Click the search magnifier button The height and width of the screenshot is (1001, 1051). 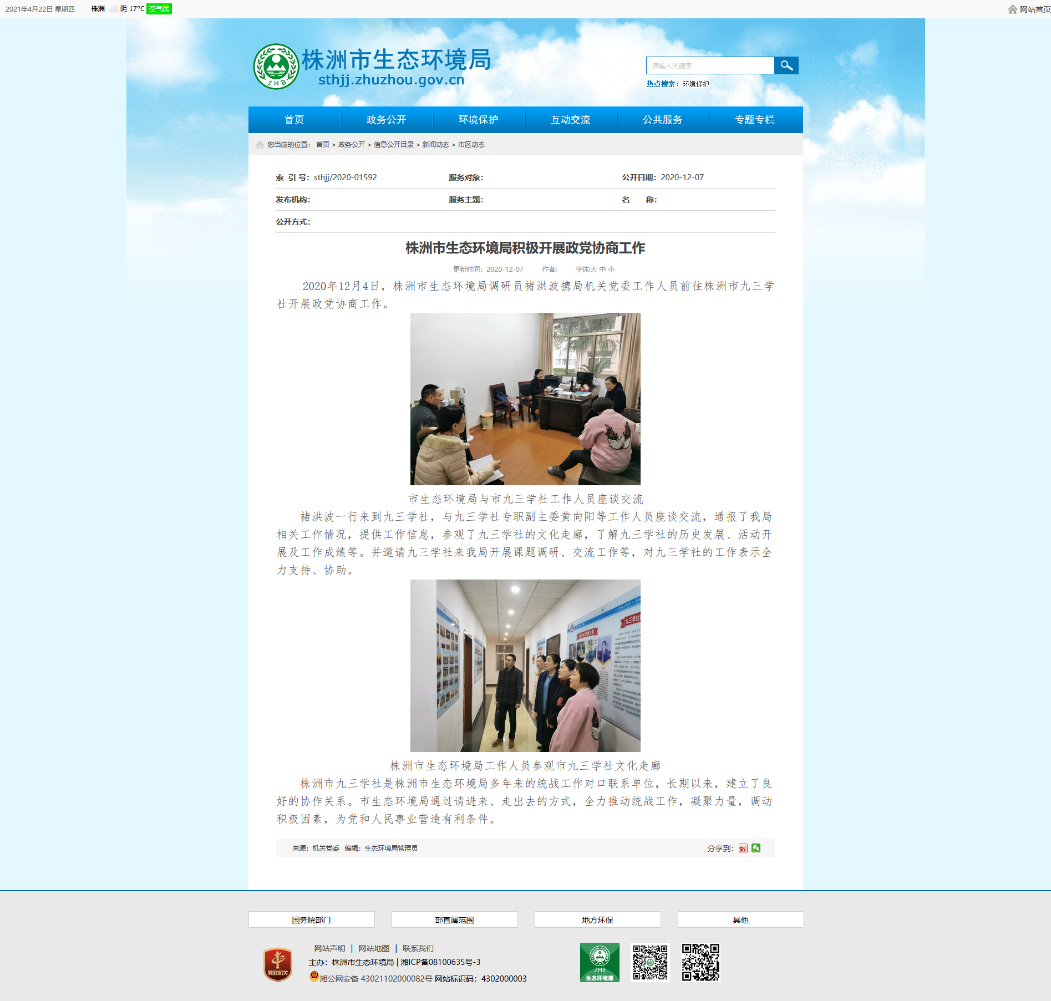click(x=786, y=65)
